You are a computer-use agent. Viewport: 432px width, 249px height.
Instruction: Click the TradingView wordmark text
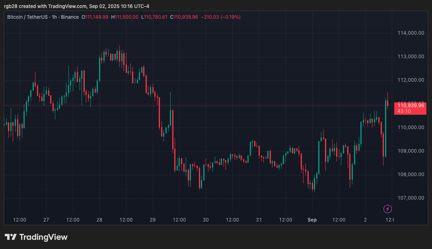click(43, 237)
